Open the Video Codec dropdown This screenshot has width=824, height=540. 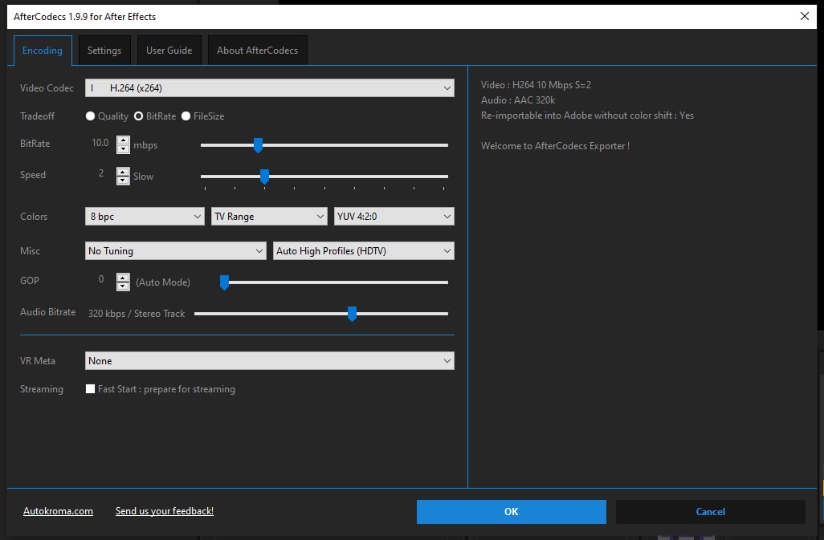[x=270, y=88]
